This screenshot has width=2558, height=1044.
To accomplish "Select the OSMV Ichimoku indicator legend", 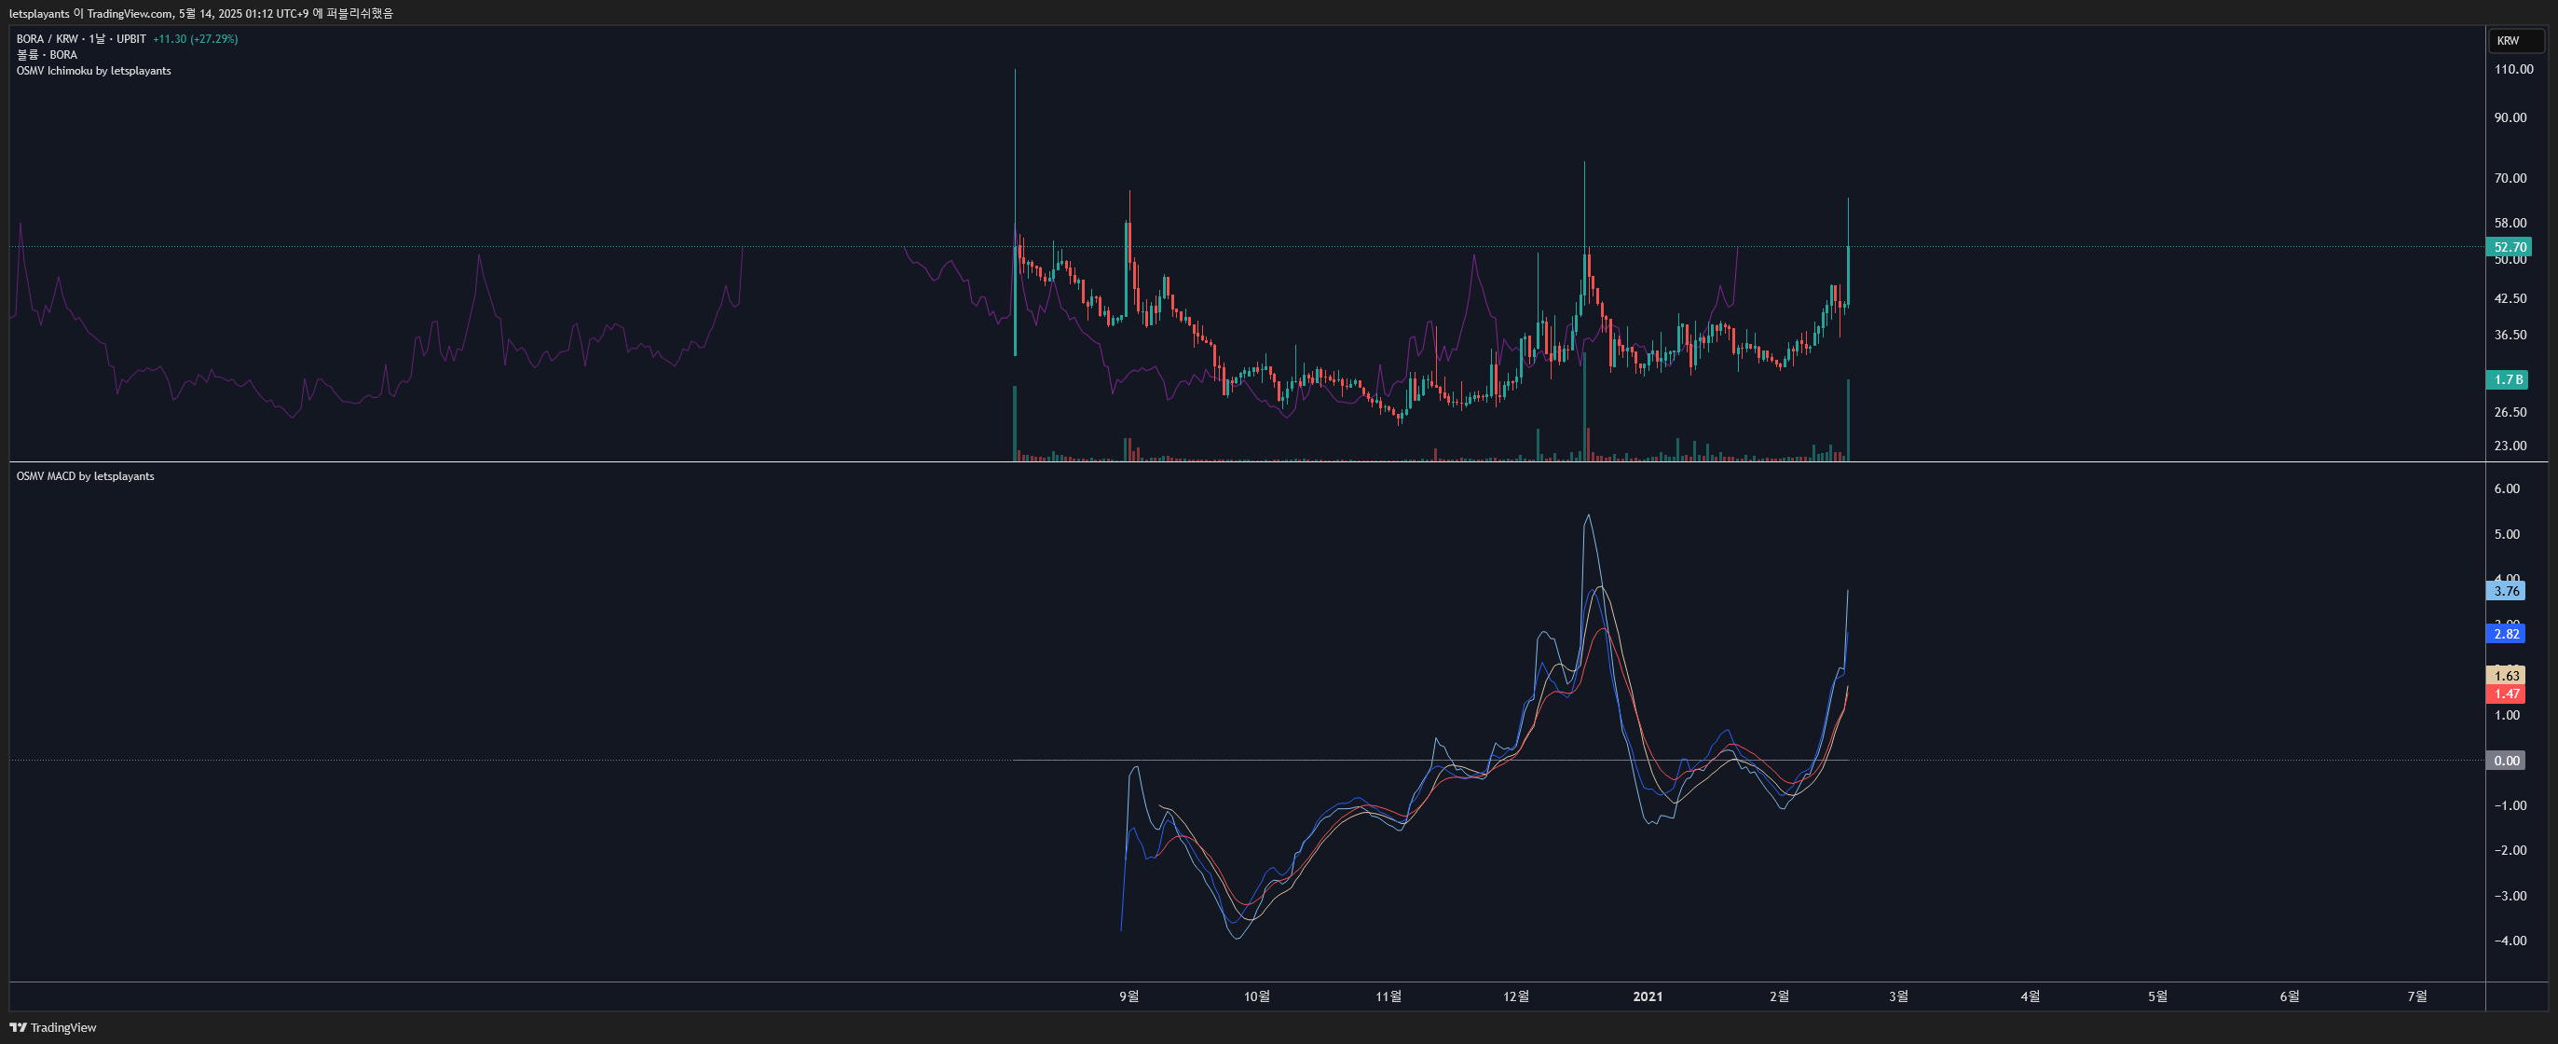I will click(x=93, y=71).
